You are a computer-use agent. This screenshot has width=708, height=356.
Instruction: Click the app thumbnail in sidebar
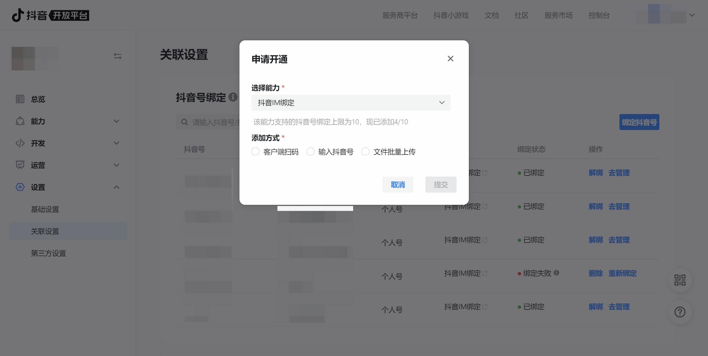[x=35, y=59]
